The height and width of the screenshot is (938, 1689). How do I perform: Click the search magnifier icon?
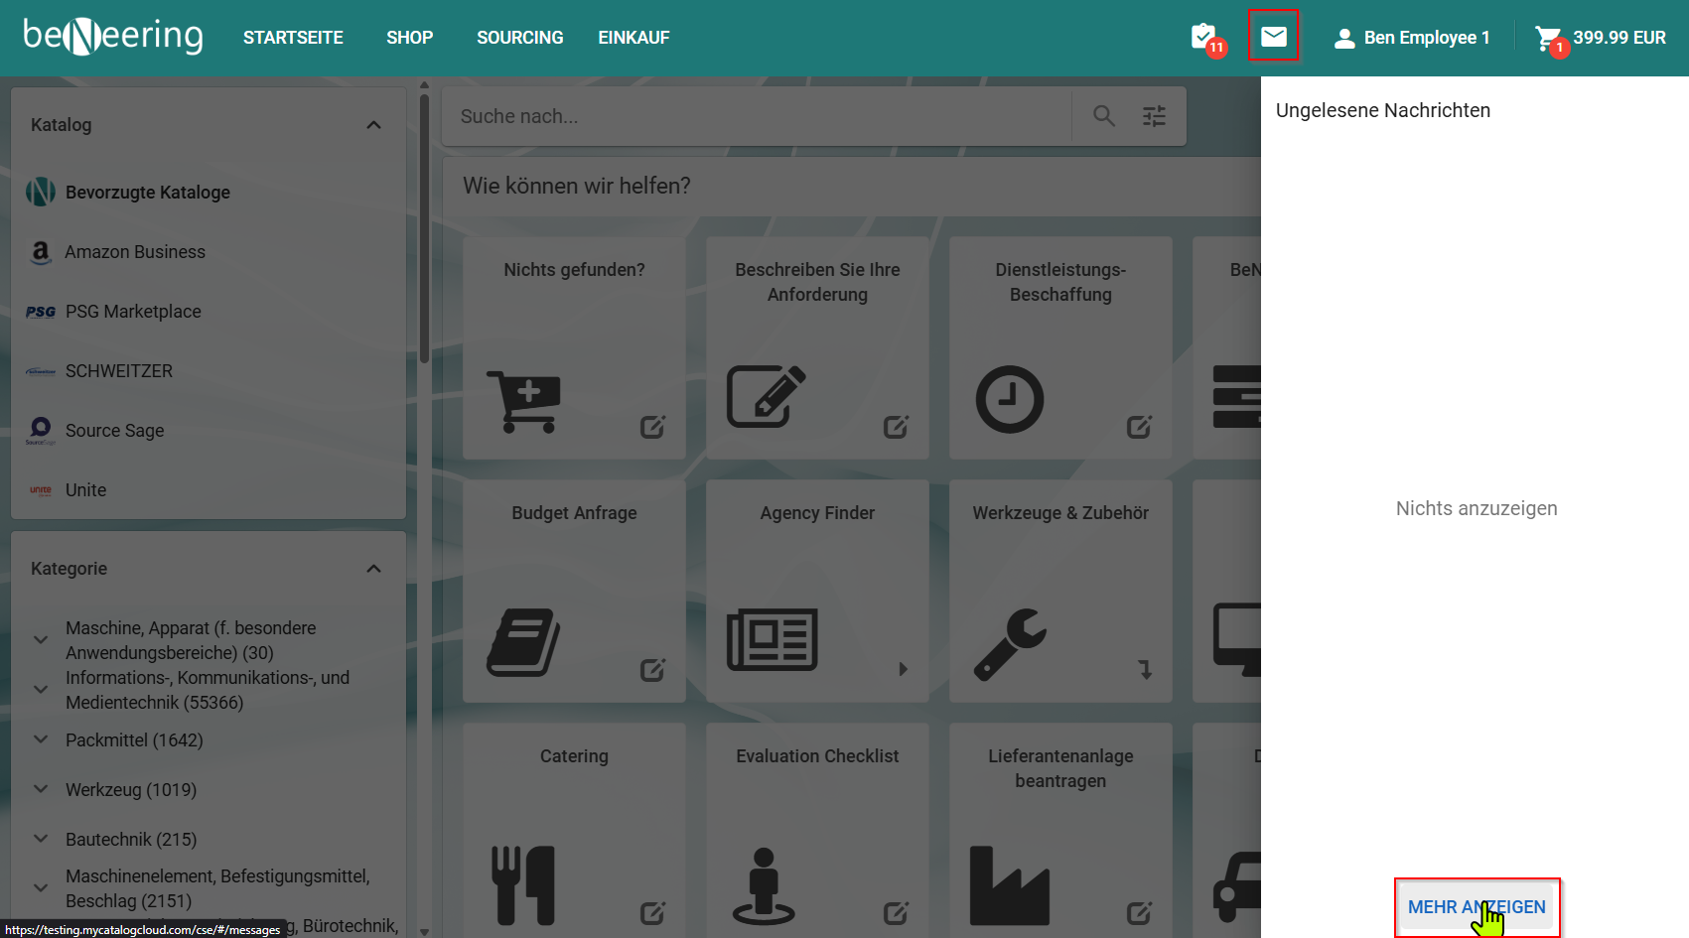[x=1103, y=116]
